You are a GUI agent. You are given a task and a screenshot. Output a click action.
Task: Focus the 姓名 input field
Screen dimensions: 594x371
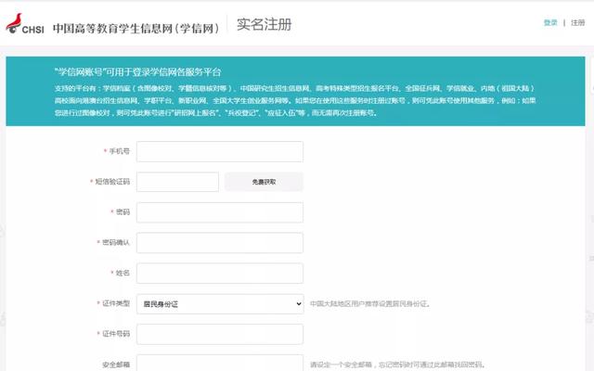tap(220, 274)
